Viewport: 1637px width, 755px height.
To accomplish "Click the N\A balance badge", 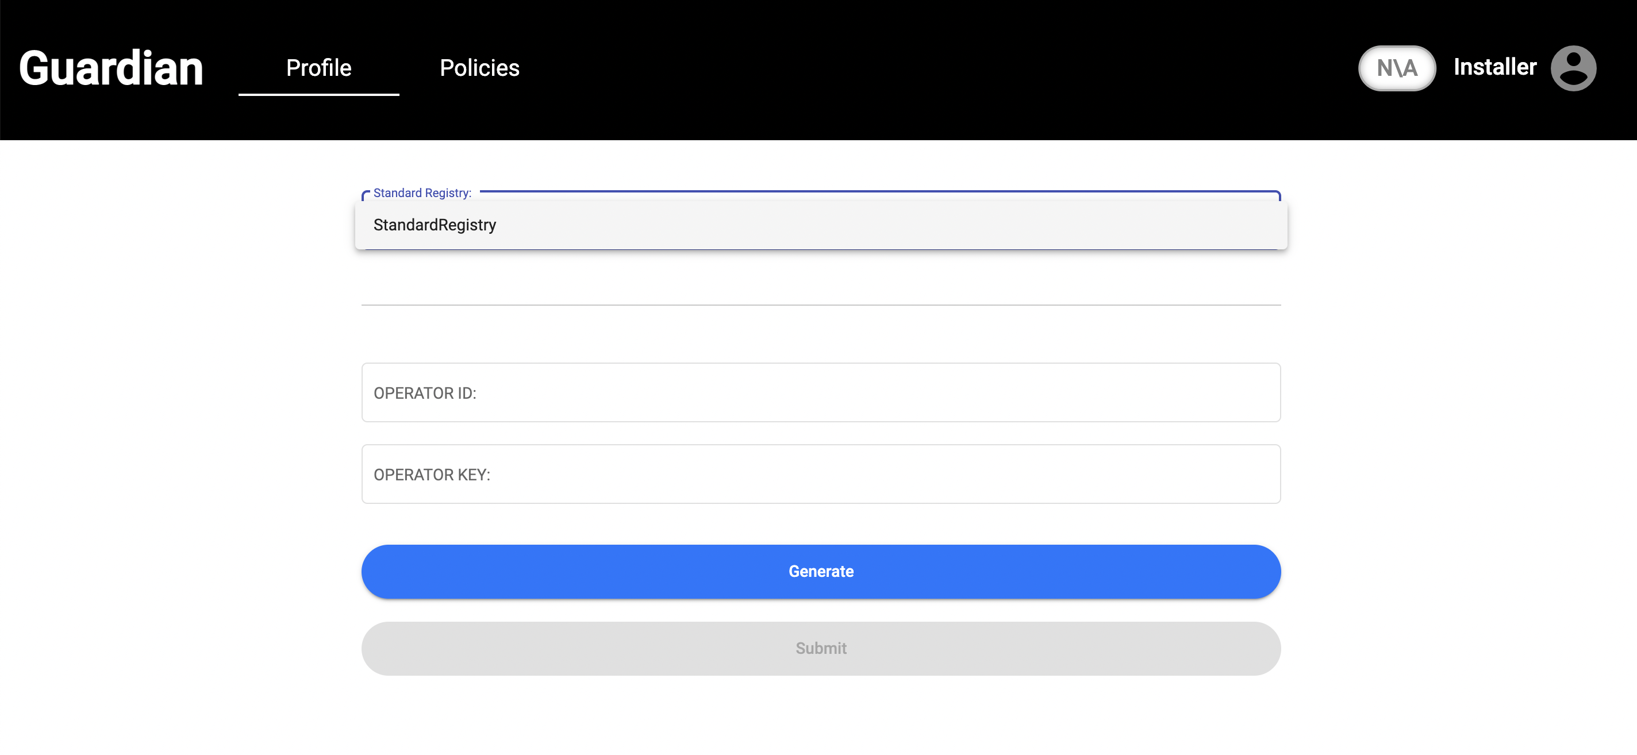I will pyautogui.click(x=1396, y=68).
